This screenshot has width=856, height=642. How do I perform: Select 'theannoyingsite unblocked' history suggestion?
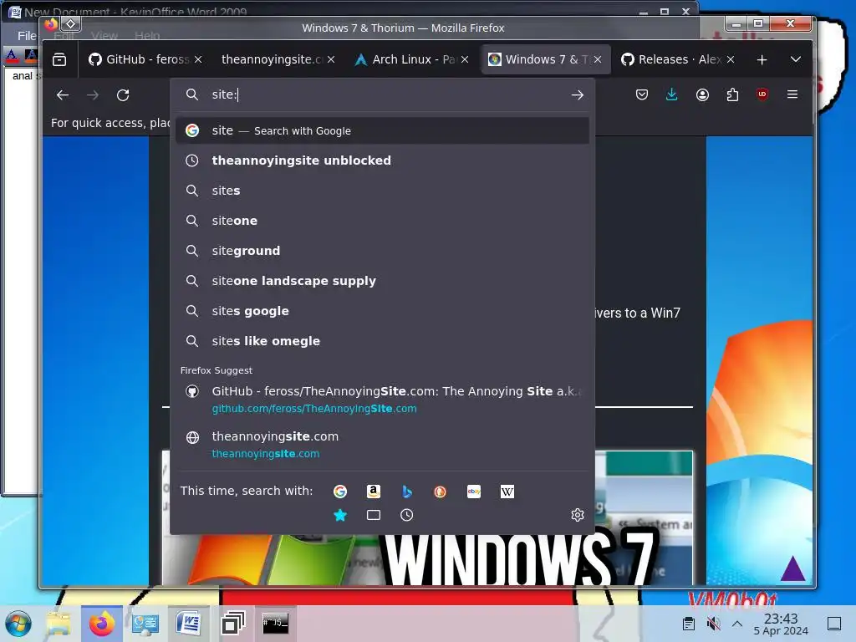pos(382,160)
